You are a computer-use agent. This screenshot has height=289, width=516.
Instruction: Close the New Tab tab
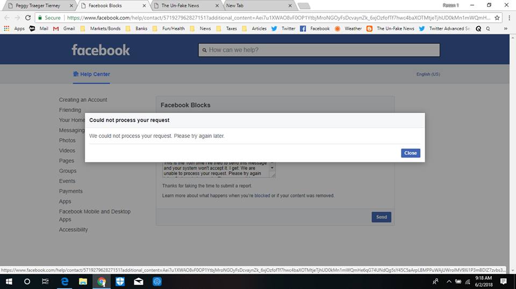[290, 5]
